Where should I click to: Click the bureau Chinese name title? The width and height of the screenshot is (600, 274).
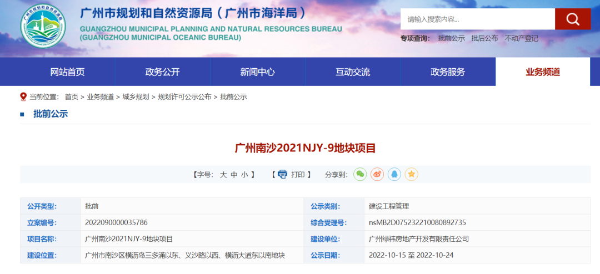[193, 13]
